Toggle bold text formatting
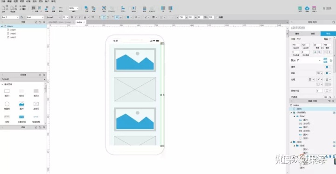336x174 pixels. [x=72, y=17]
